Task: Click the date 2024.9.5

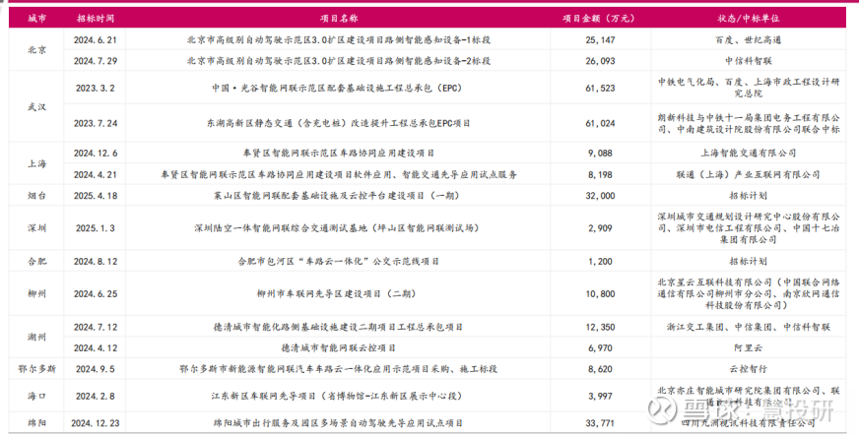Action: pyautogui.click(x=96, y=368)
